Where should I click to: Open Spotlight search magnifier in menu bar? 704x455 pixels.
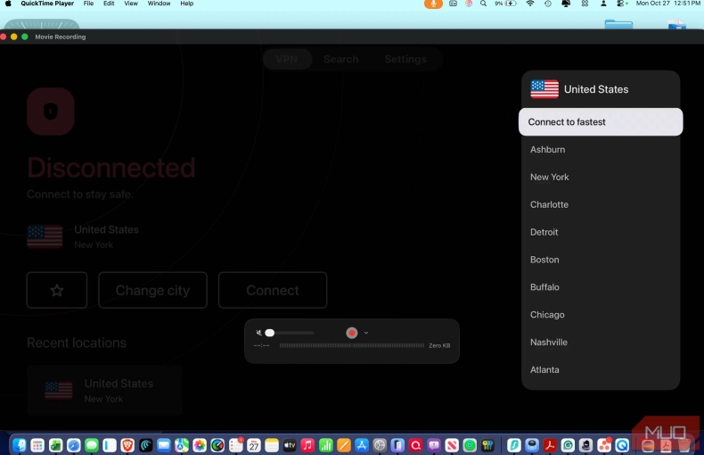tap(484, 4)
